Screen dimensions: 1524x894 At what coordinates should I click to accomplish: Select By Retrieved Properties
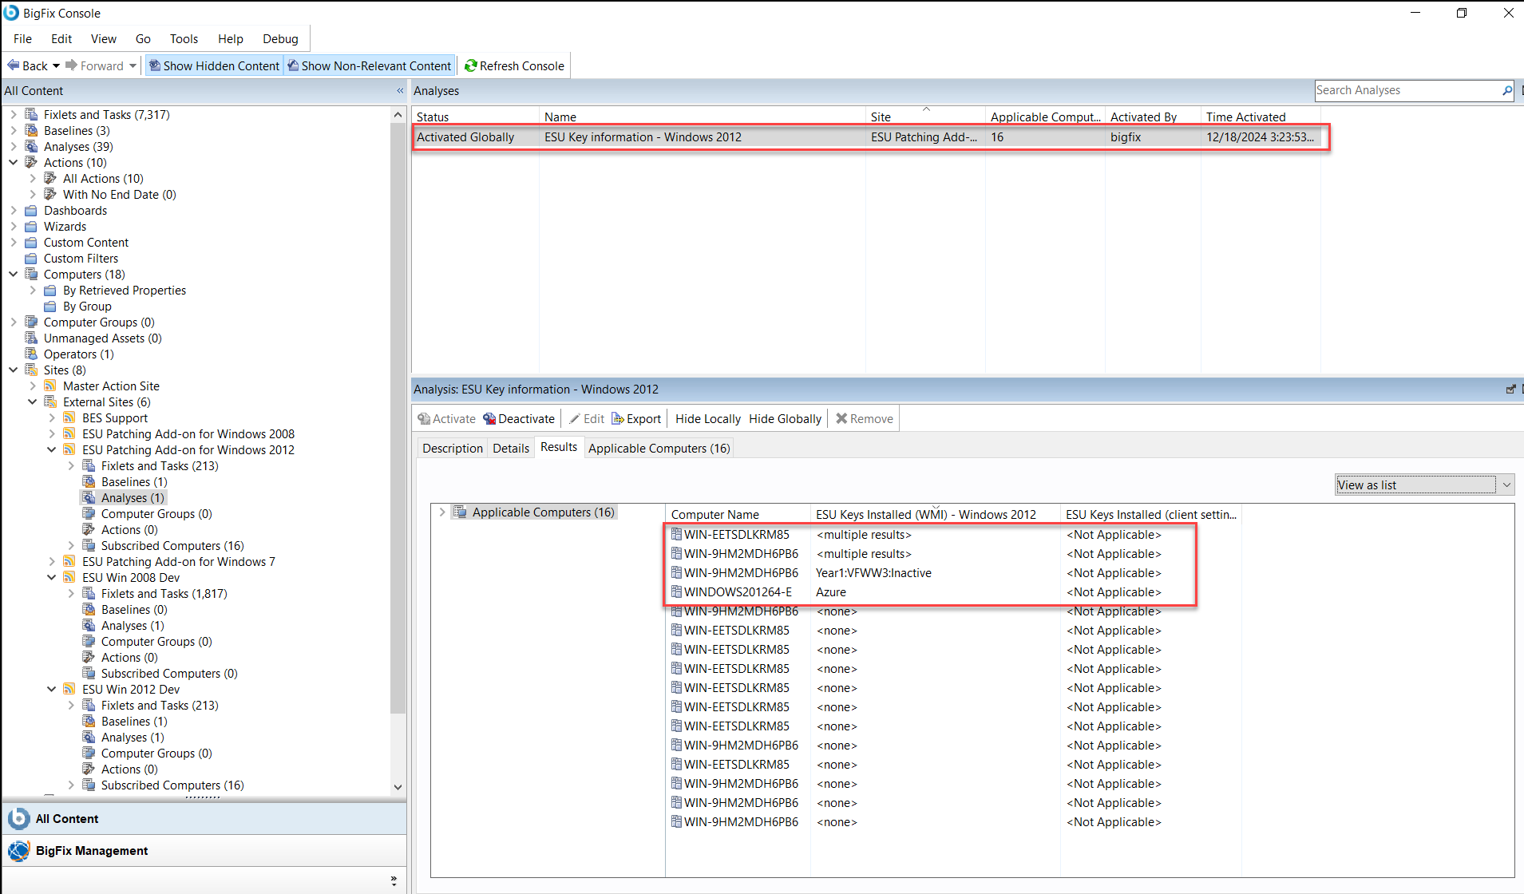pos(125,291)
